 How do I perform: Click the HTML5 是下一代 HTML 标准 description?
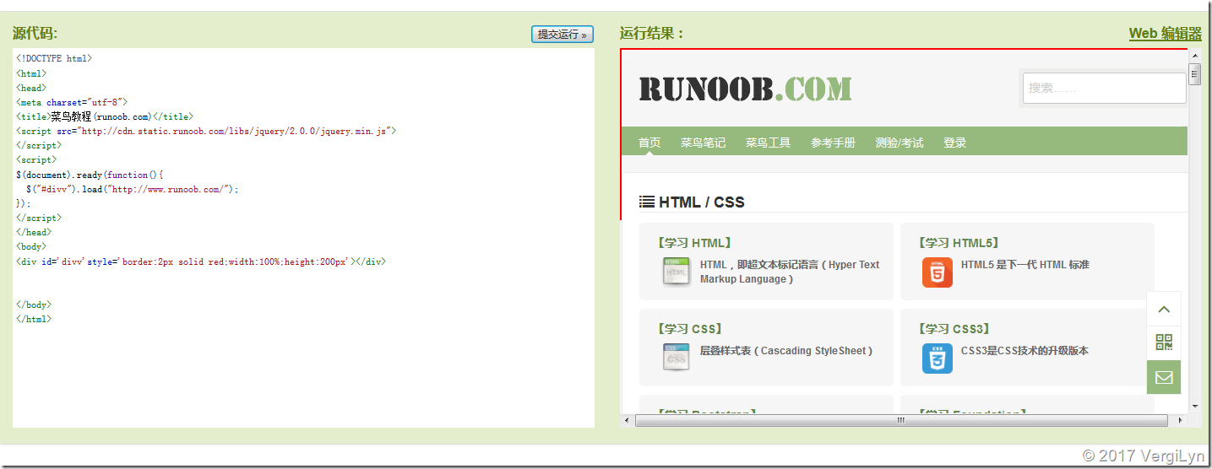coord(1025,265)
